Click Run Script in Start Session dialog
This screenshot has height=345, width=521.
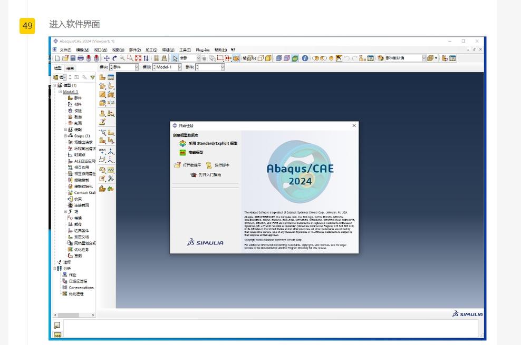pyautogui.click(x=218, y=165)
